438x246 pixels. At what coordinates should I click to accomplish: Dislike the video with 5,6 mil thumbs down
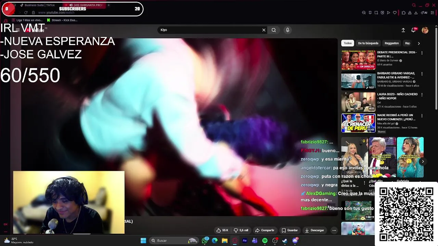[241, 230]
